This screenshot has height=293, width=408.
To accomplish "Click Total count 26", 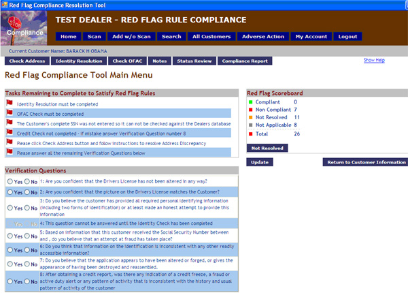I will pyautogui.click(x=297, y=134).
